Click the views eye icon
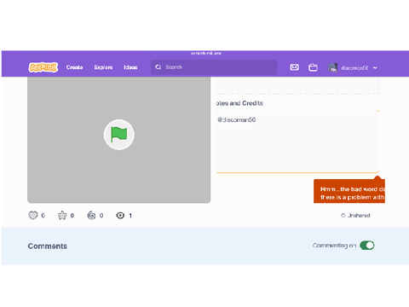Viewport: 409px width, 307px height. (120, 216)
